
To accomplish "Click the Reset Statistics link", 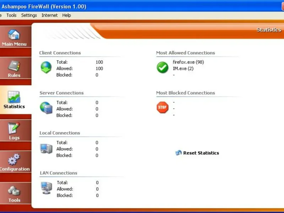I will click(201, 153).
